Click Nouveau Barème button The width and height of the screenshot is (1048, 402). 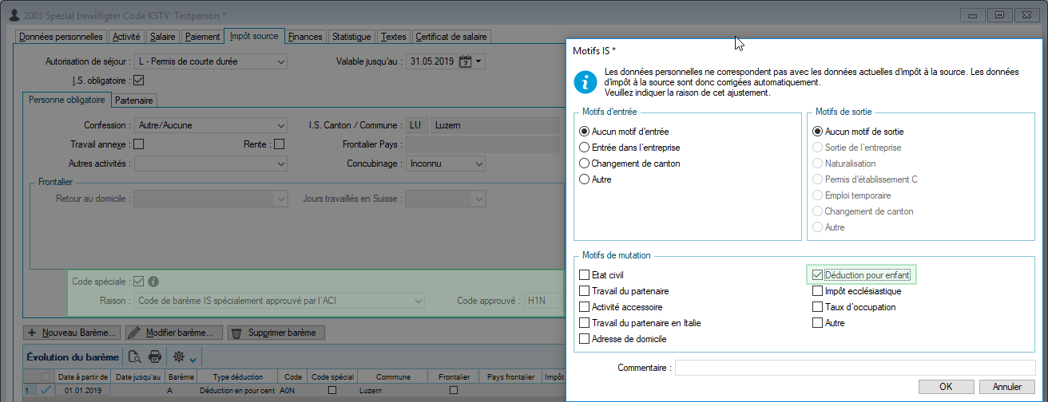coord(73,333)
